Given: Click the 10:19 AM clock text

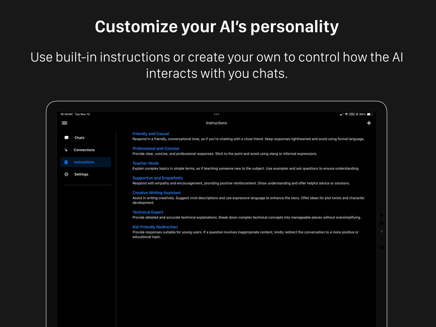Looking at the screenshot, I should [67, 114].
